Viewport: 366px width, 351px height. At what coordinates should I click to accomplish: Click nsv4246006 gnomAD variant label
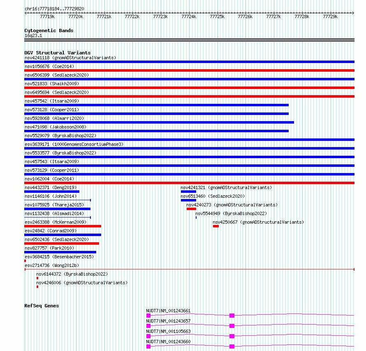tap(82, 283)
